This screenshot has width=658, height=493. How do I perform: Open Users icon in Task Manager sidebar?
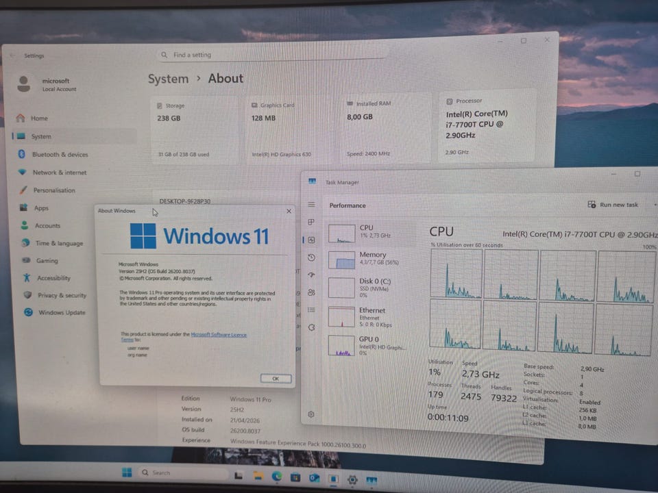click(311, 292)
